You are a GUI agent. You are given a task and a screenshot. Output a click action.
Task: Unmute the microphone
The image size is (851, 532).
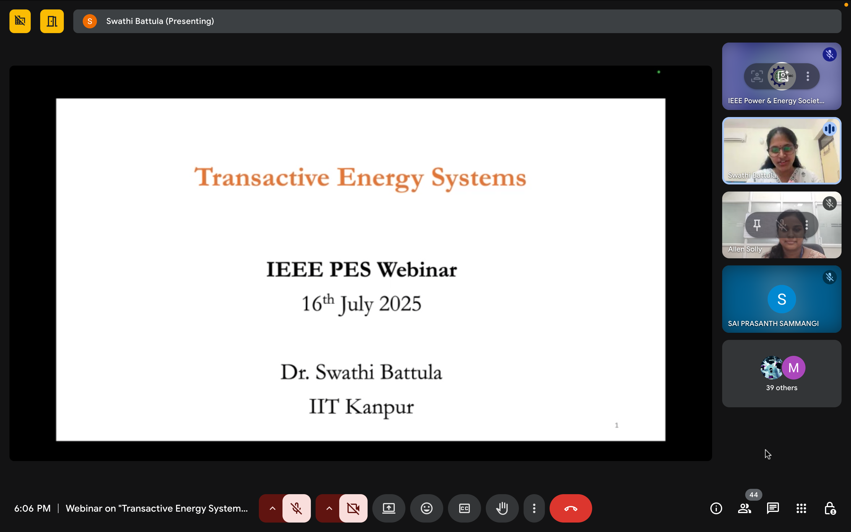[296, 508]
